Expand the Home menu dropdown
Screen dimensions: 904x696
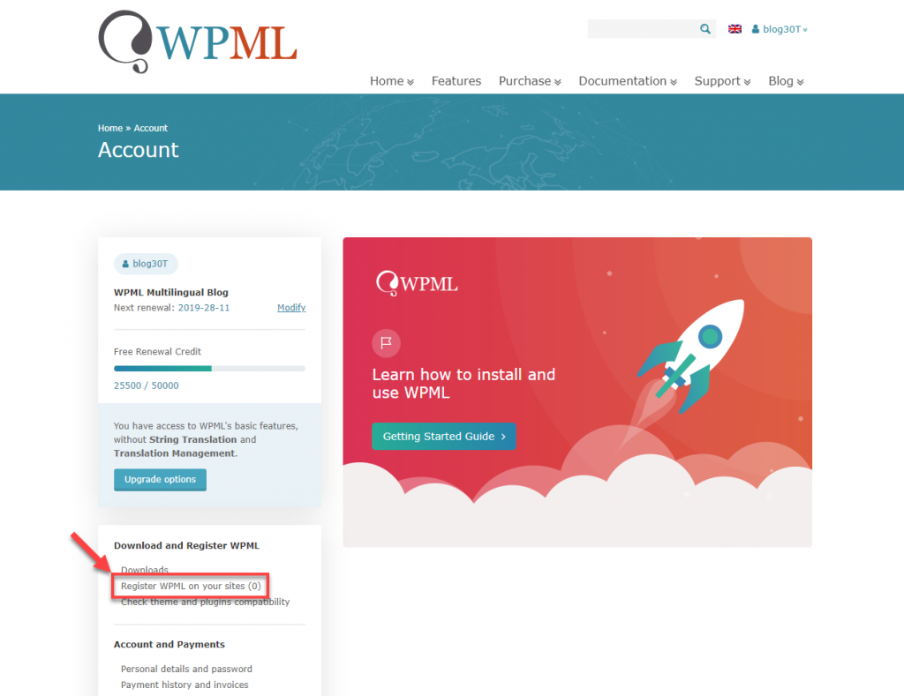(391, 81)
